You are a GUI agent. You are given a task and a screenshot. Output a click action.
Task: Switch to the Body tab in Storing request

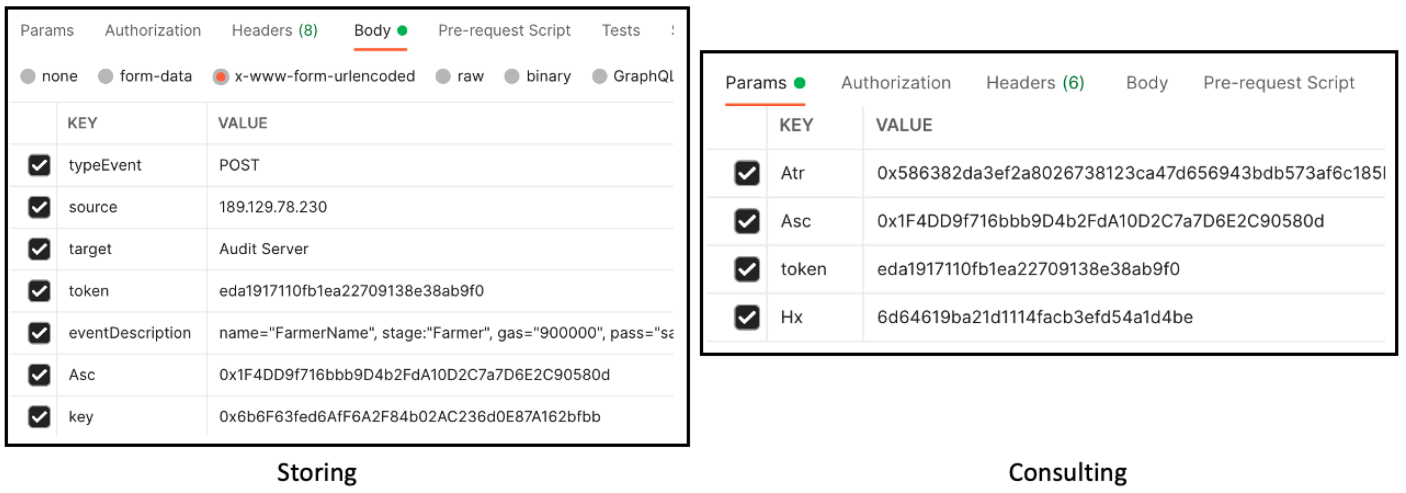coord(373,30)
